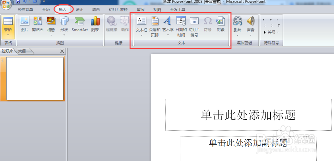Viewport: 334px width, 161px height.
Task: Open the 动画 tab
Action: coord(96,10)
